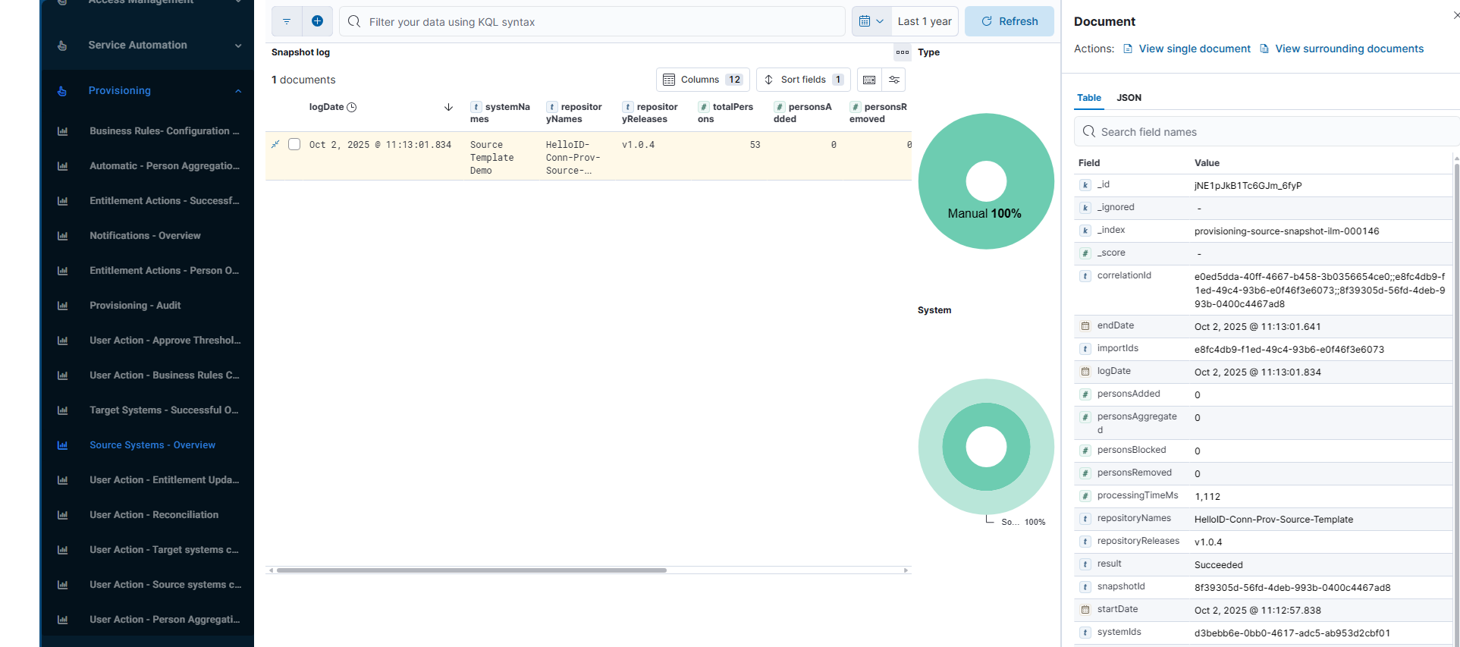Click chart icon beside User Action - Business Rules

click(63, 375)
